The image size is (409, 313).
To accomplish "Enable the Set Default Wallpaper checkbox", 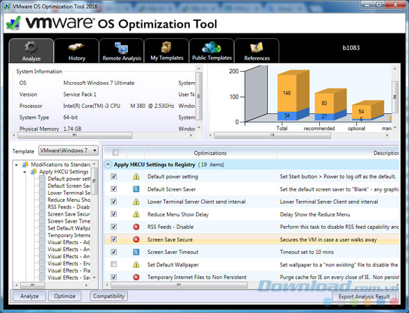I will click(114, 264).
